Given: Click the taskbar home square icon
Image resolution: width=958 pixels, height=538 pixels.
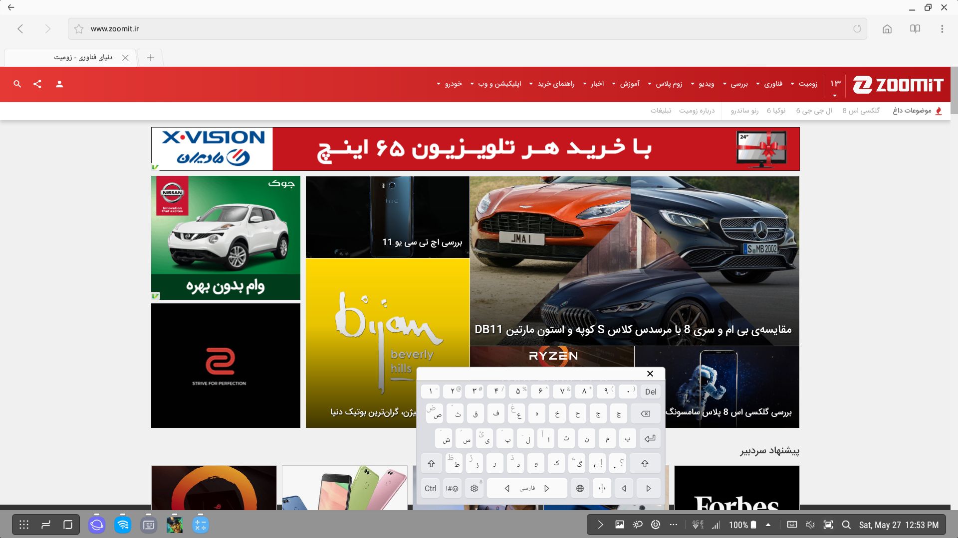Looking at the screenshot, I should tap(68, 525).
